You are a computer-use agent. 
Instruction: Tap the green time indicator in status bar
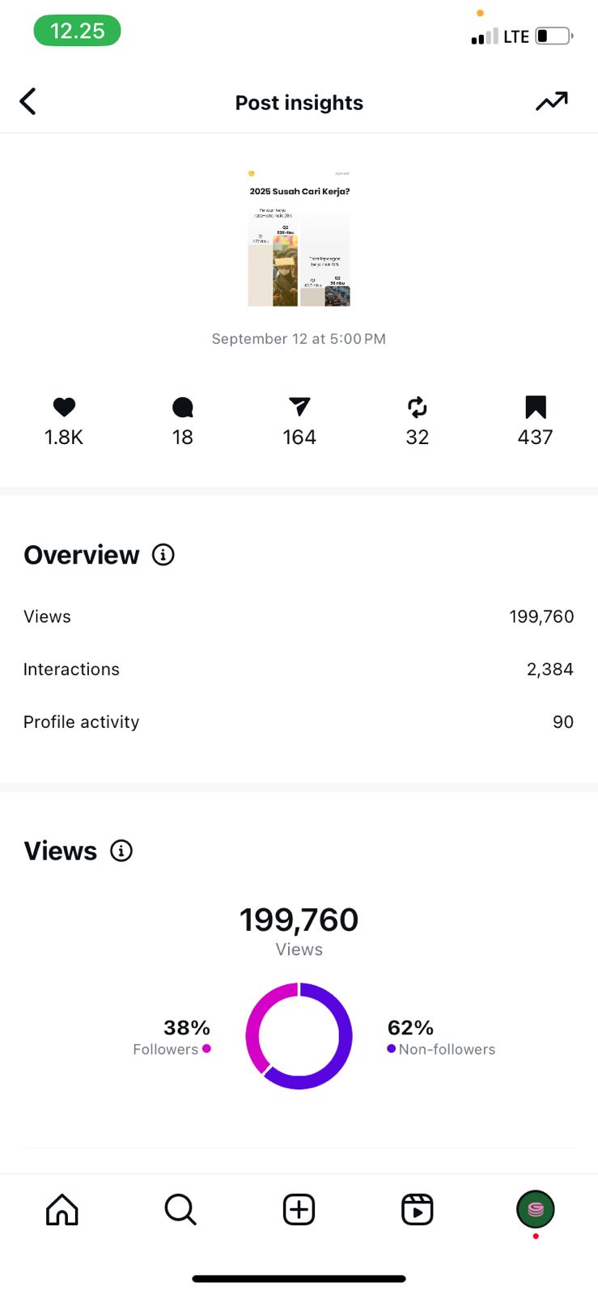(x=77, y=31)
